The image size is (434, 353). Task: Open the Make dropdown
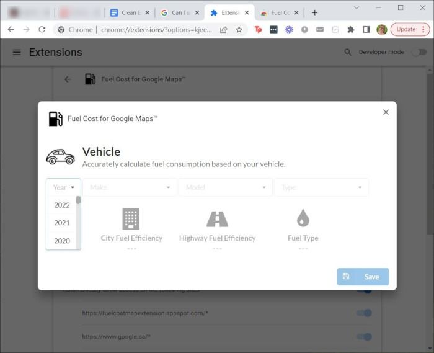tap(130, 187)
